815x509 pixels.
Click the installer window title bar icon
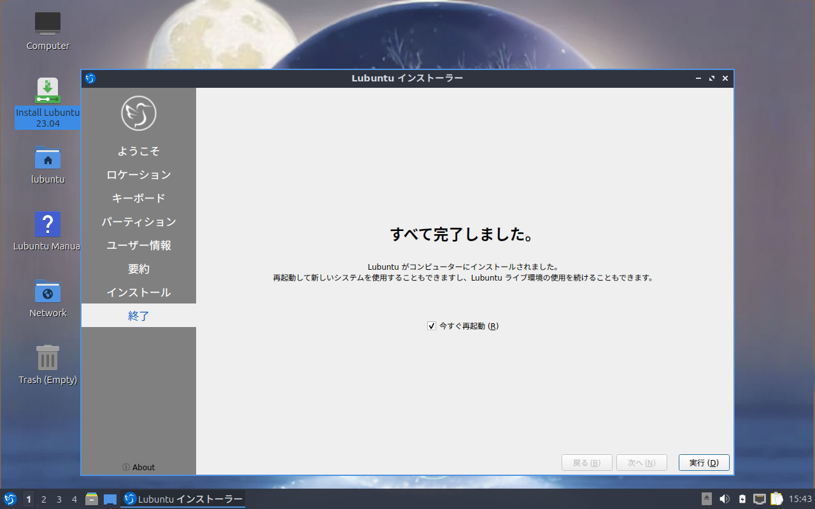90,78
